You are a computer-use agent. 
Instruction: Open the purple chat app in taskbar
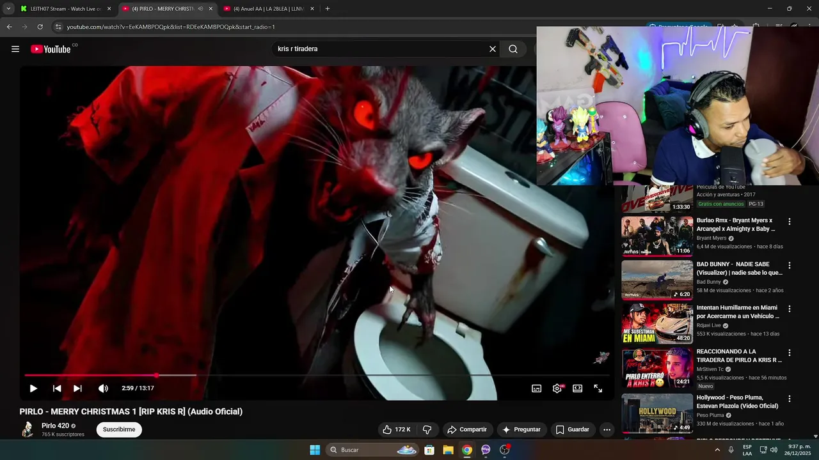(x=486, y=450)
